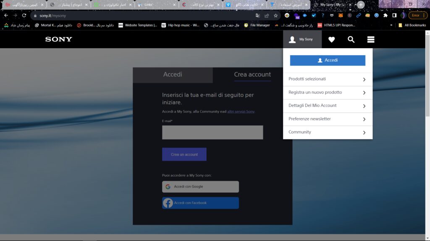The height and width of the screenshot is (241, 430).
Task: Click the site lock icon
Action: coord(35,15)
